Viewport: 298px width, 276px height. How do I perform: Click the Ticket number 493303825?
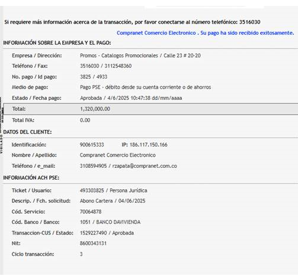tap(92, 190)
